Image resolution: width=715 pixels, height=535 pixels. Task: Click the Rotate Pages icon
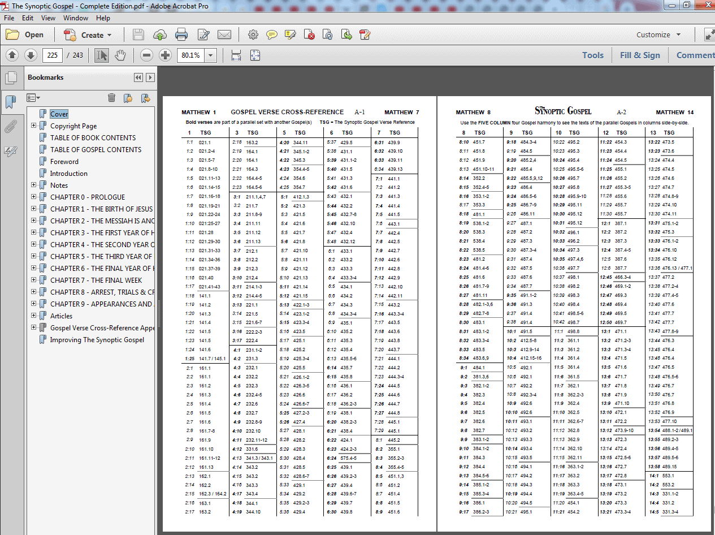(x=328, y=34)
